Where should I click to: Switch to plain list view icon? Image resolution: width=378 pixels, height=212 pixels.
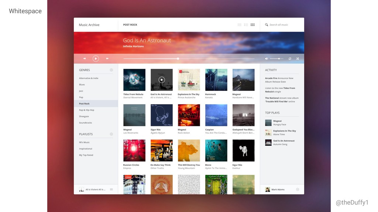tap(239, 25)
